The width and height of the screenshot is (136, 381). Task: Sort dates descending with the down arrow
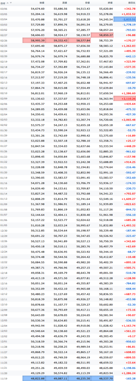(11, 3)
